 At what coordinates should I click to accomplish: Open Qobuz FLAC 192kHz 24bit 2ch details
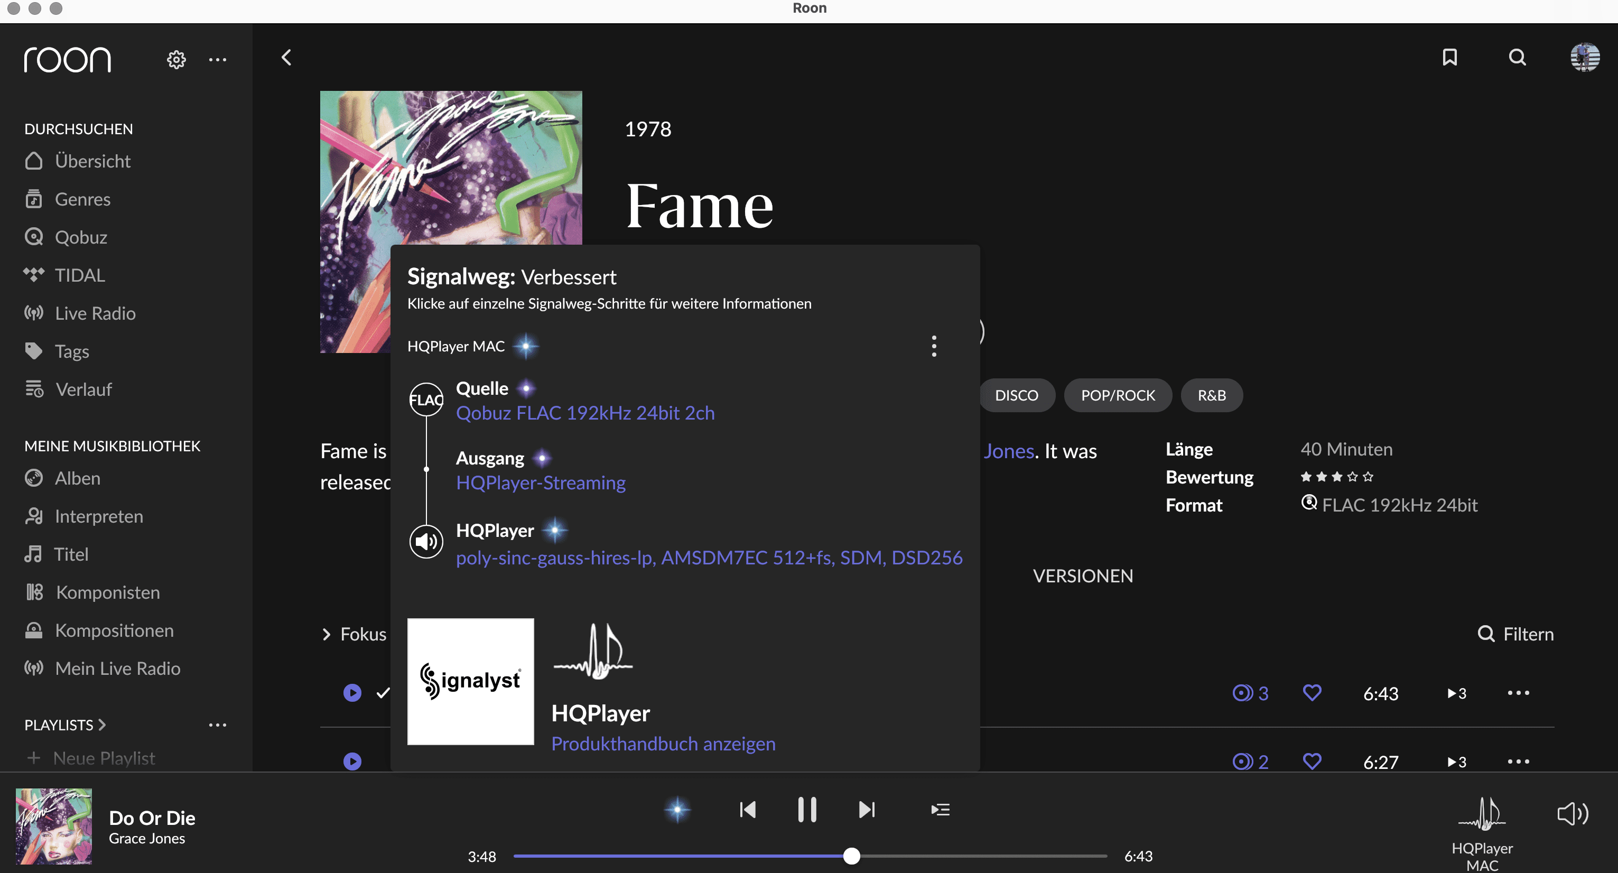[x=585, y=413]
